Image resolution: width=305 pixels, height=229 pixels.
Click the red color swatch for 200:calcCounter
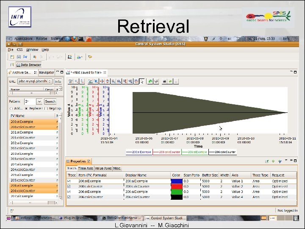176,186
